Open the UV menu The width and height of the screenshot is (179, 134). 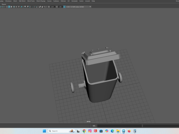[x=69, y=1]
